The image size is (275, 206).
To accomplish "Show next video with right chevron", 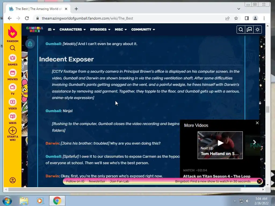I will [255, 142].
